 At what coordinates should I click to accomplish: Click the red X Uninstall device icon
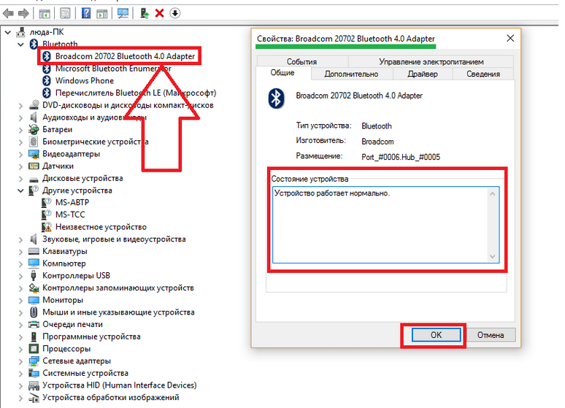[160, 13]
